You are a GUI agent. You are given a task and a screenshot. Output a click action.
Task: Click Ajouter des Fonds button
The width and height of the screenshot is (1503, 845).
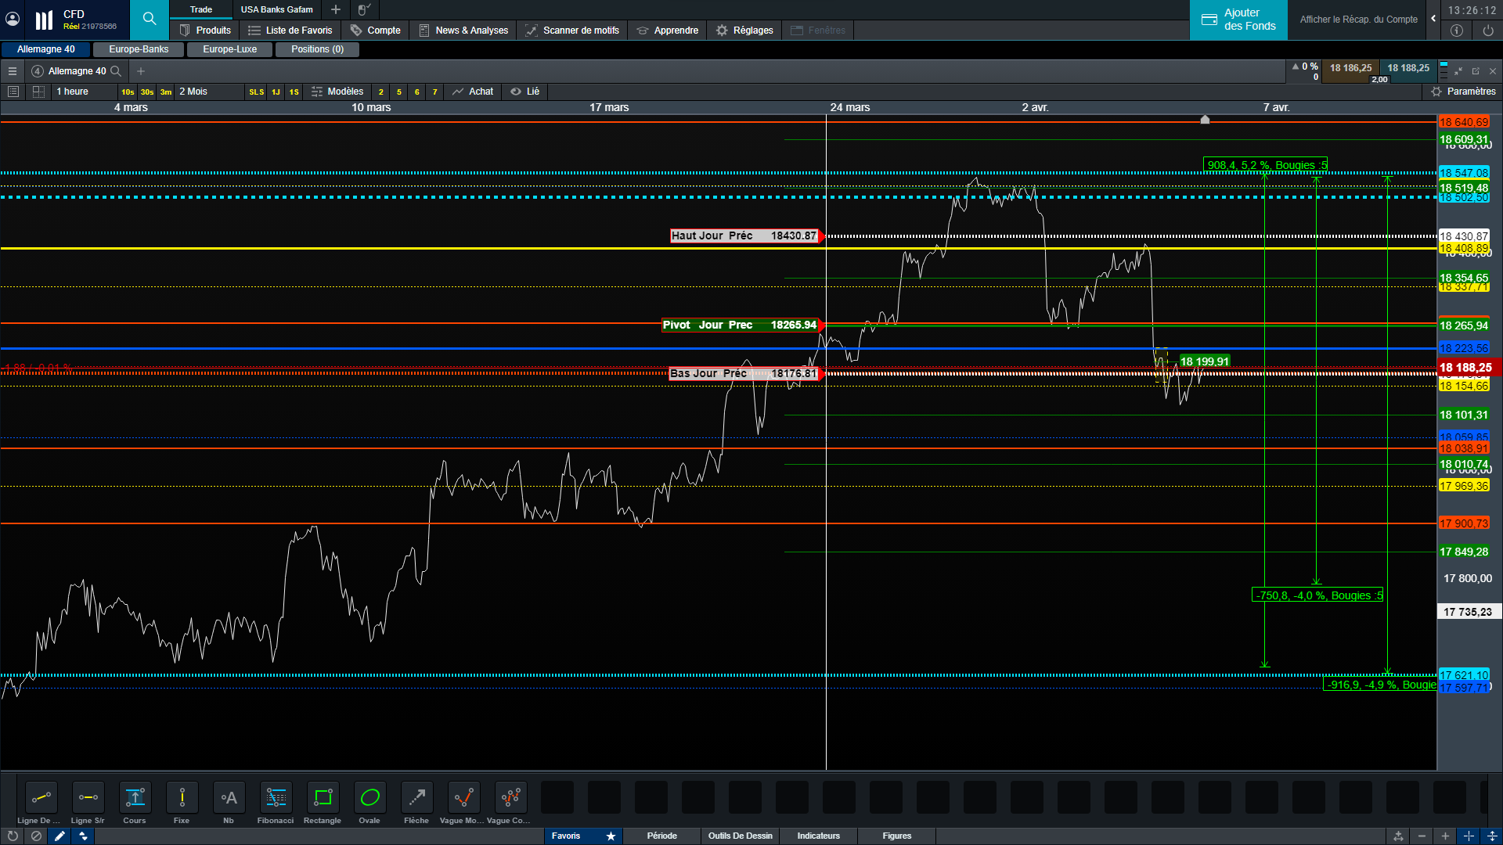click(1238, 20)
